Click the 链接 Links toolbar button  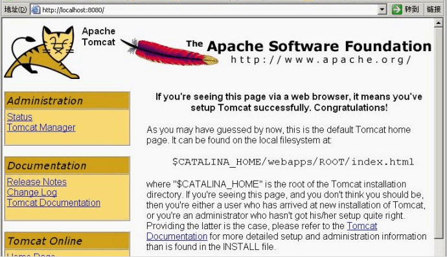coord(433,10)
